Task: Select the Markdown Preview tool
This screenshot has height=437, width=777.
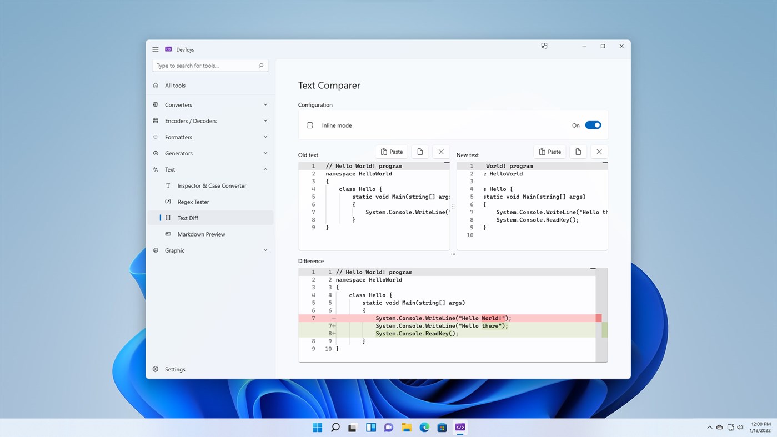Action: [201, 234]
